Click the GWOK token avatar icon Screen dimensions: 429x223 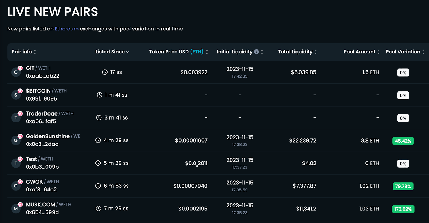[16, 186]
